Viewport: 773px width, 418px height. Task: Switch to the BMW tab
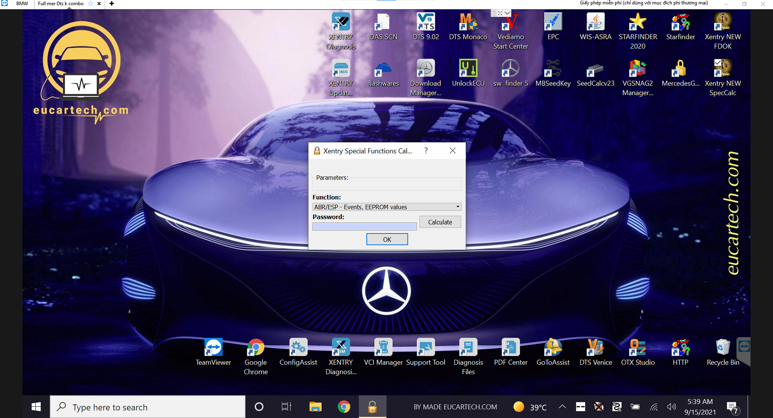pyautogui.click(x=22, y=4)
